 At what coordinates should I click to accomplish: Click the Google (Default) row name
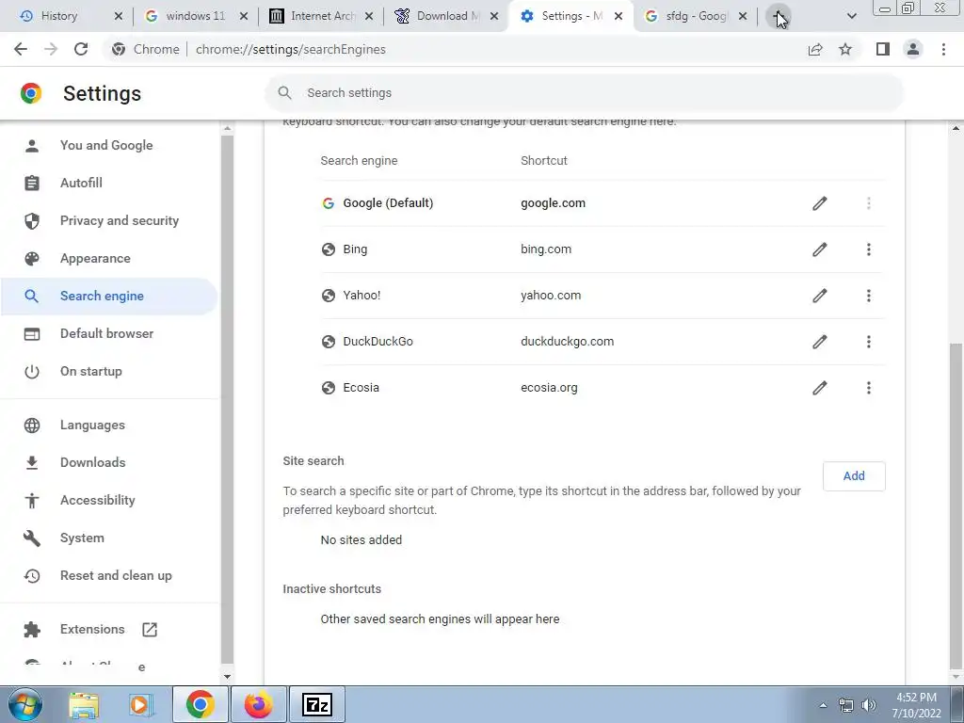[388, 203]
